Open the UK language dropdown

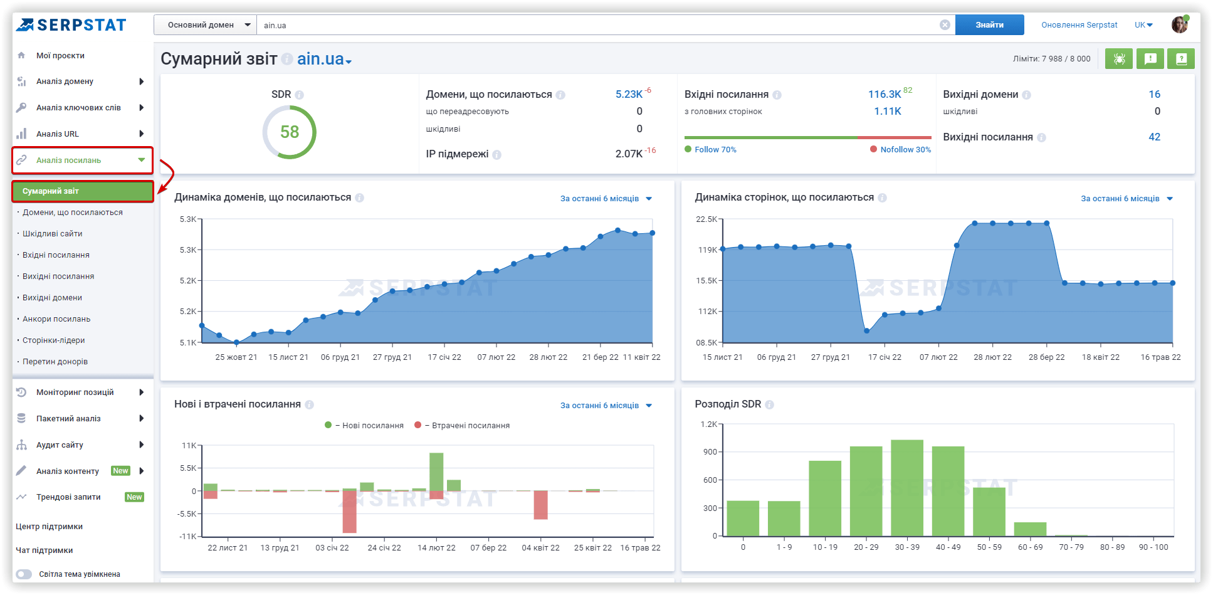(x=1144, y=25)
